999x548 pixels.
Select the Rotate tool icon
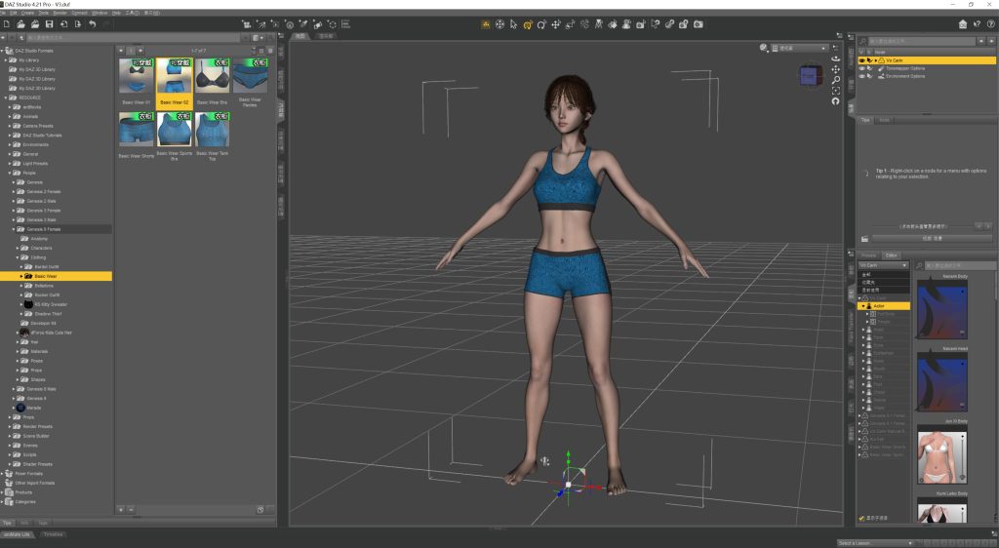click(541, 24)
